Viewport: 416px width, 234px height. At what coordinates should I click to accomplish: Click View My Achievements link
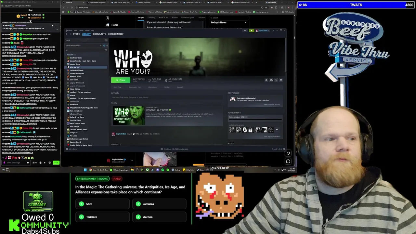(272, 136)
